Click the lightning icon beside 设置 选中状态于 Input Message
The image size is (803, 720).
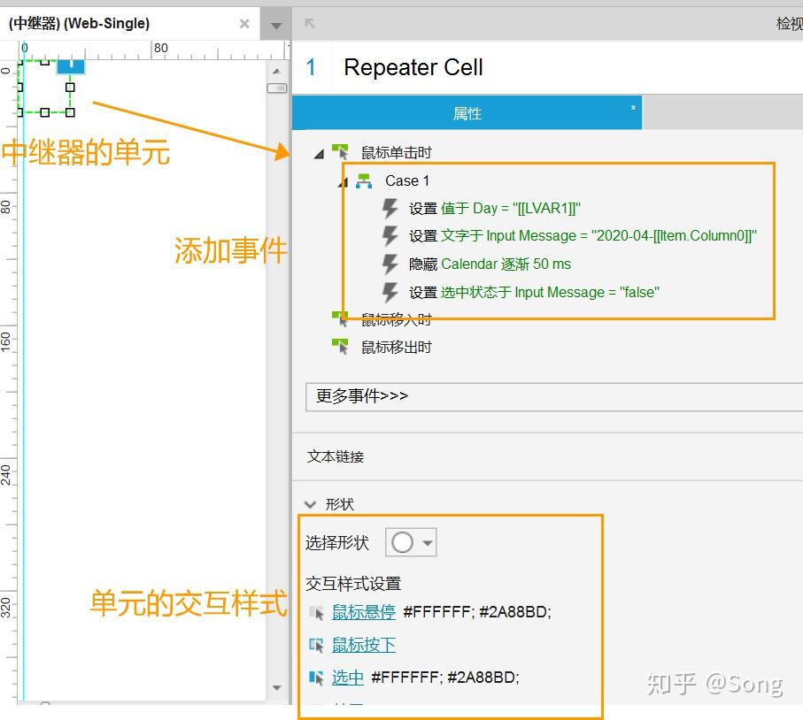coord(390,292)
